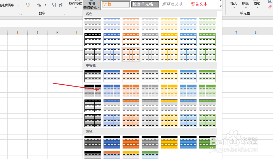
Task: Open the 删除 dropdown menu
Action: (245, 7)
